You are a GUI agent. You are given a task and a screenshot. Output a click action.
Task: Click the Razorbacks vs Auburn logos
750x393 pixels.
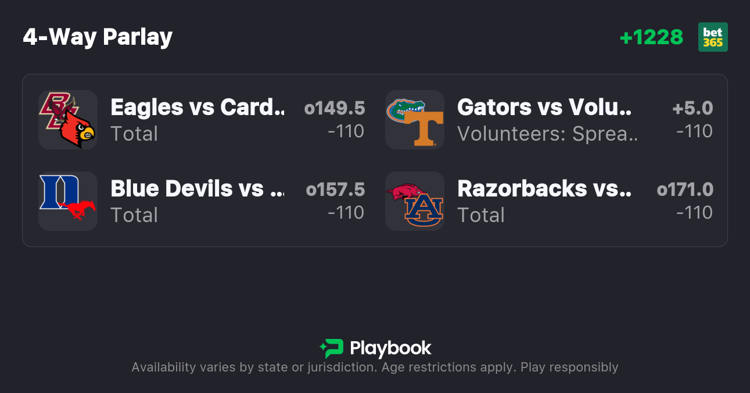[x=415, y=201]
